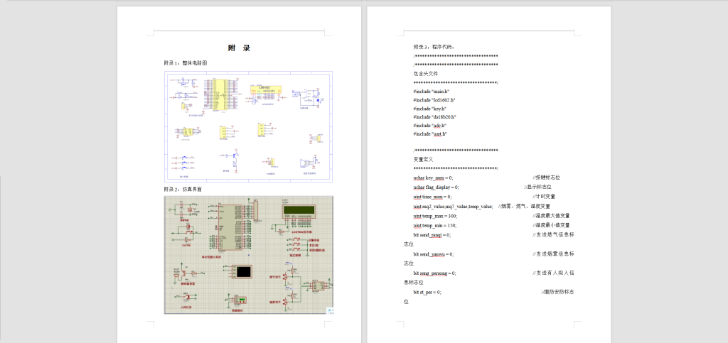Click the 附录1:整体电路图 caption
The image size is (728, 343).
tap(186, 62)
